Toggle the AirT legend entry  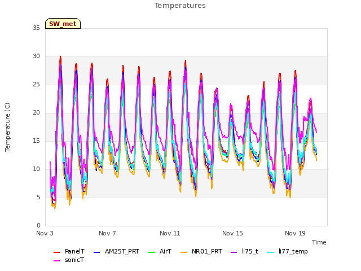click(160, 251)
